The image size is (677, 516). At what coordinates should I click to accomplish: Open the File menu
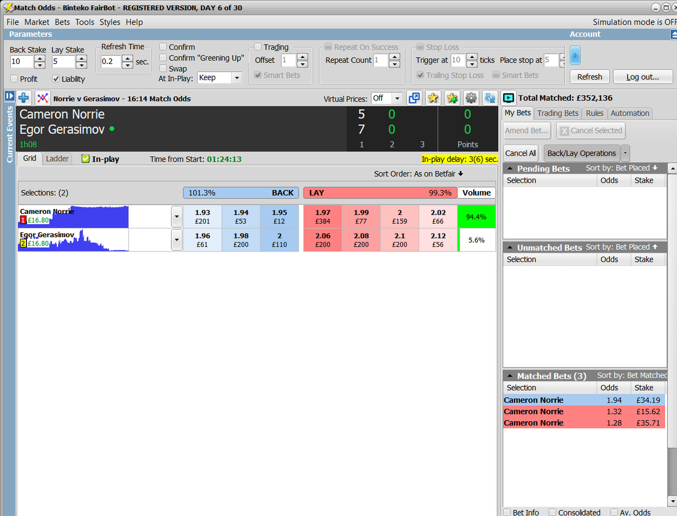[12, 22]
